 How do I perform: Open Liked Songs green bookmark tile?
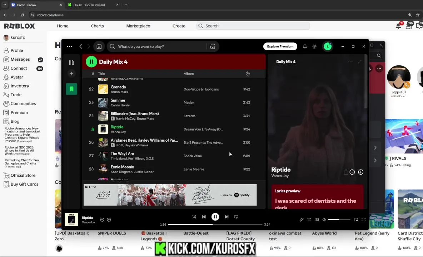coord(71,89)
